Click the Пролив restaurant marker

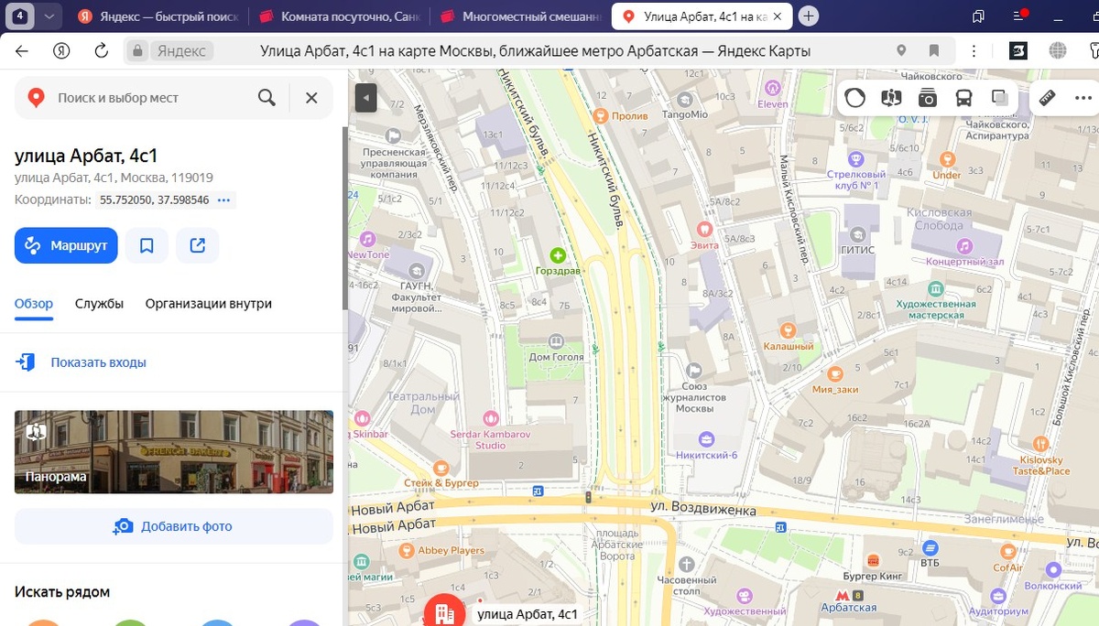pyautogui.click(x=601, y=115)
